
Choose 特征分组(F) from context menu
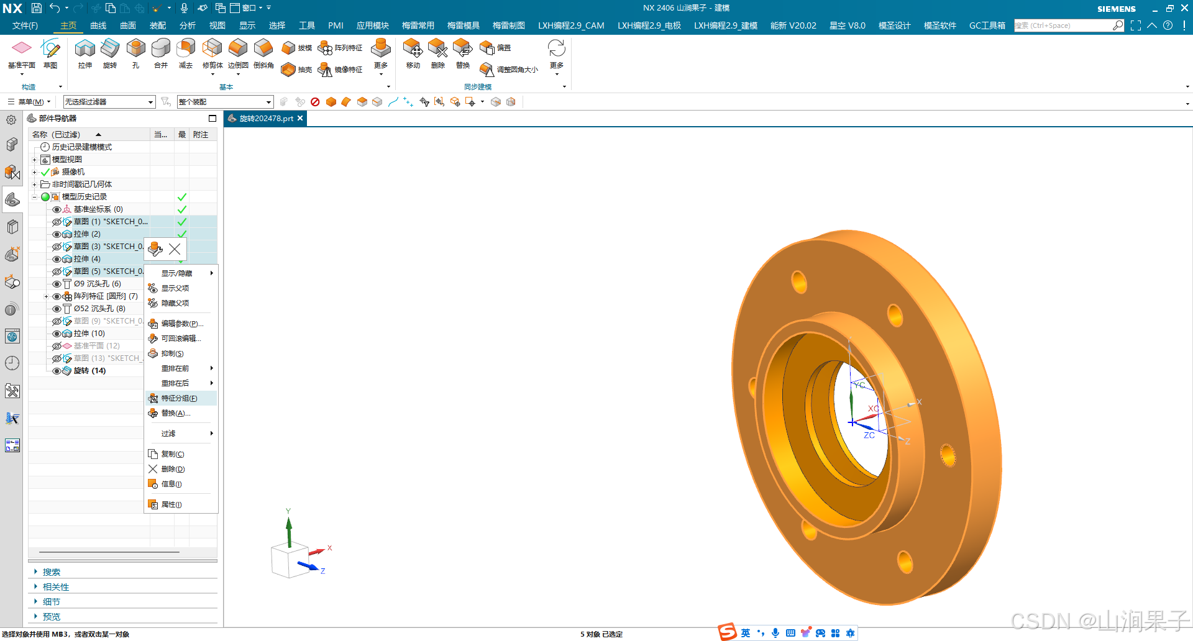(x=181, y=398)
